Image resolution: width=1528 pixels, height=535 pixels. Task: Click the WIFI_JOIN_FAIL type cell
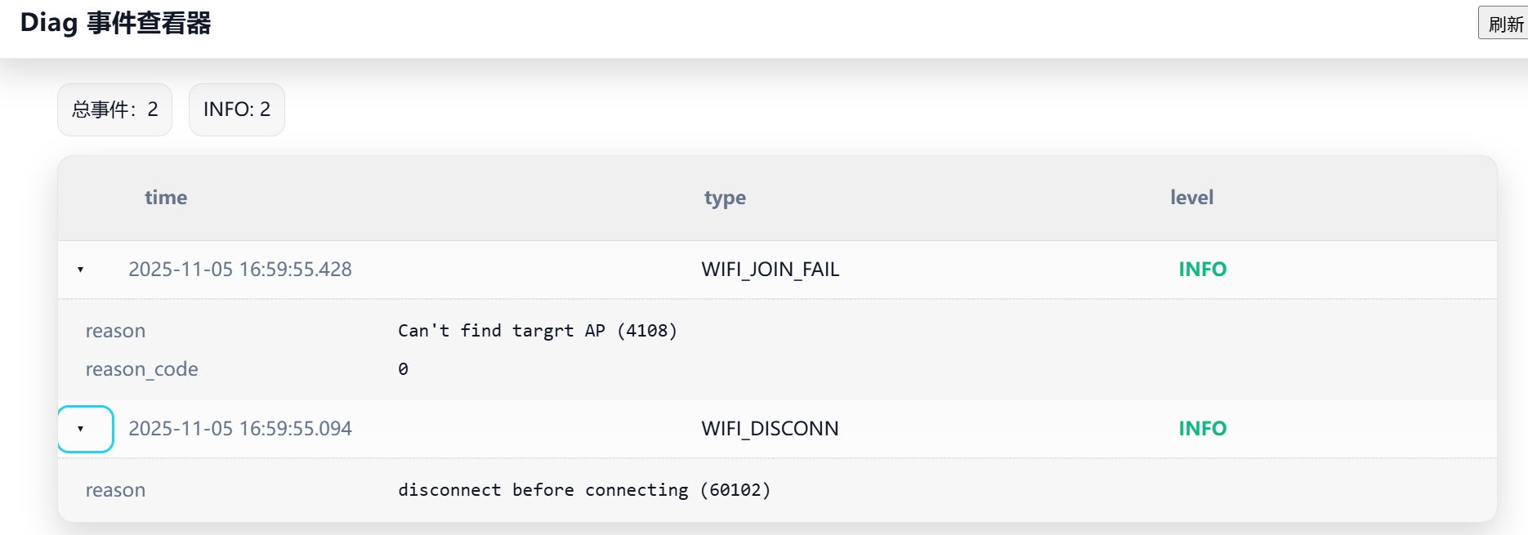click(770, 270)
